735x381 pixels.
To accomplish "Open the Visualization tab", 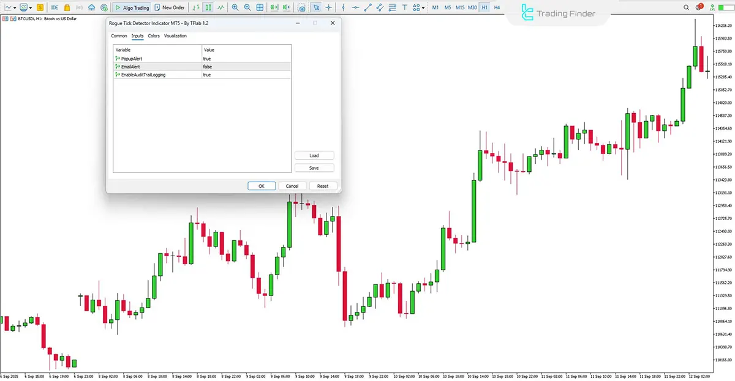I will coord(175,35).
